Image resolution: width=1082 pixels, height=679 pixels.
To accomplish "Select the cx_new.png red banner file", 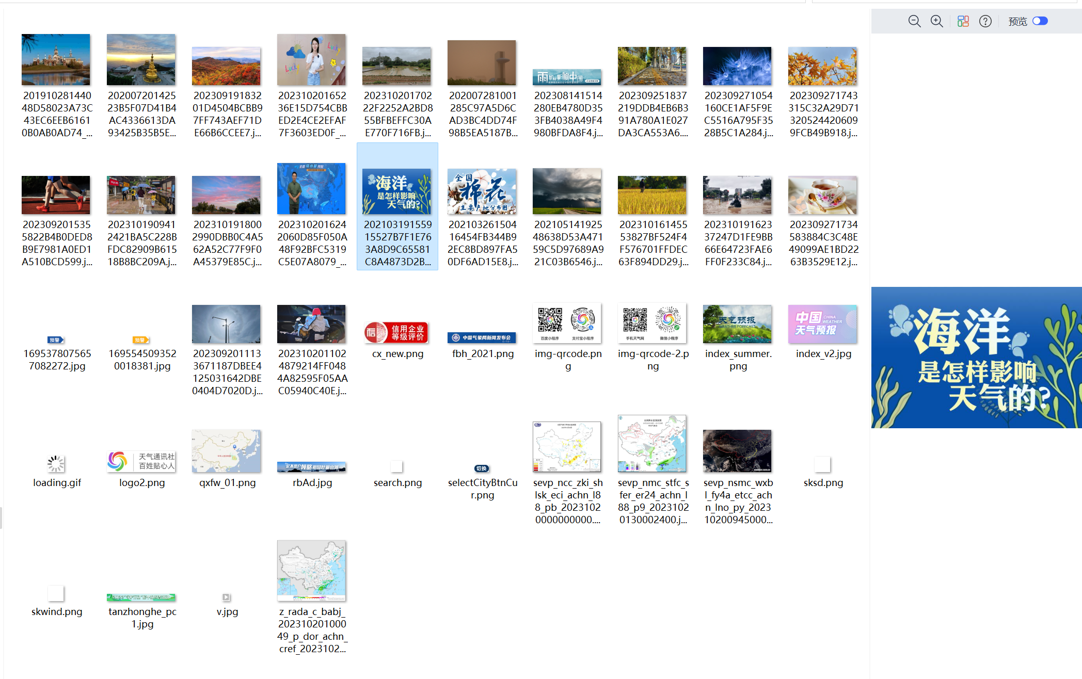I will pyautogui.click(x=396, y=333).
